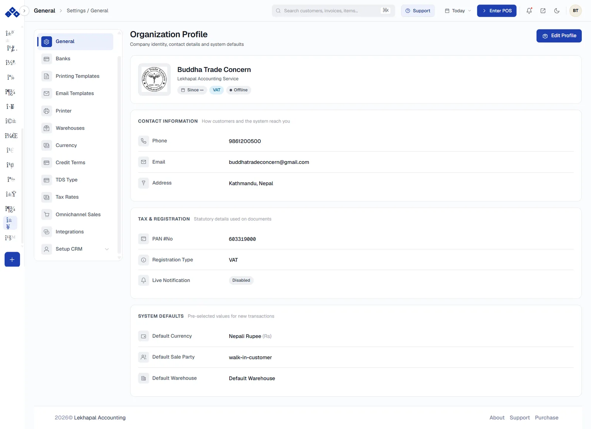Click the Since badge

pos(192,90)
